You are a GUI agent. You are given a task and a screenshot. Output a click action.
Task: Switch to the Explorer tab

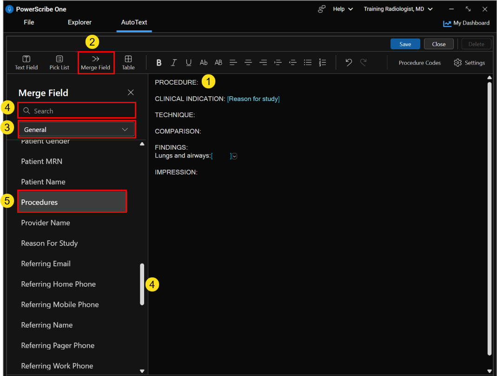pyautogui.click(x=80, y=22)
